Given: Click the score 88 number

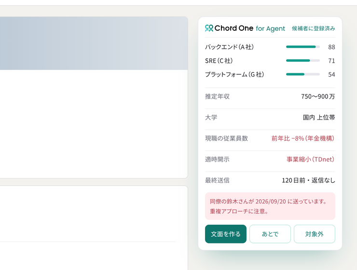Looking at the screenshot, I should coord(331,47).
